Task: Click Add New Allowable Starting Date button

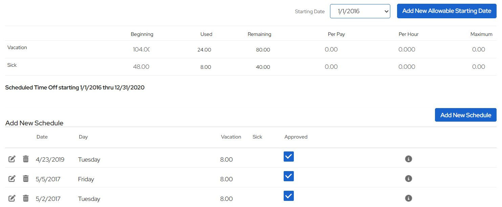Action: click(446, 11)
